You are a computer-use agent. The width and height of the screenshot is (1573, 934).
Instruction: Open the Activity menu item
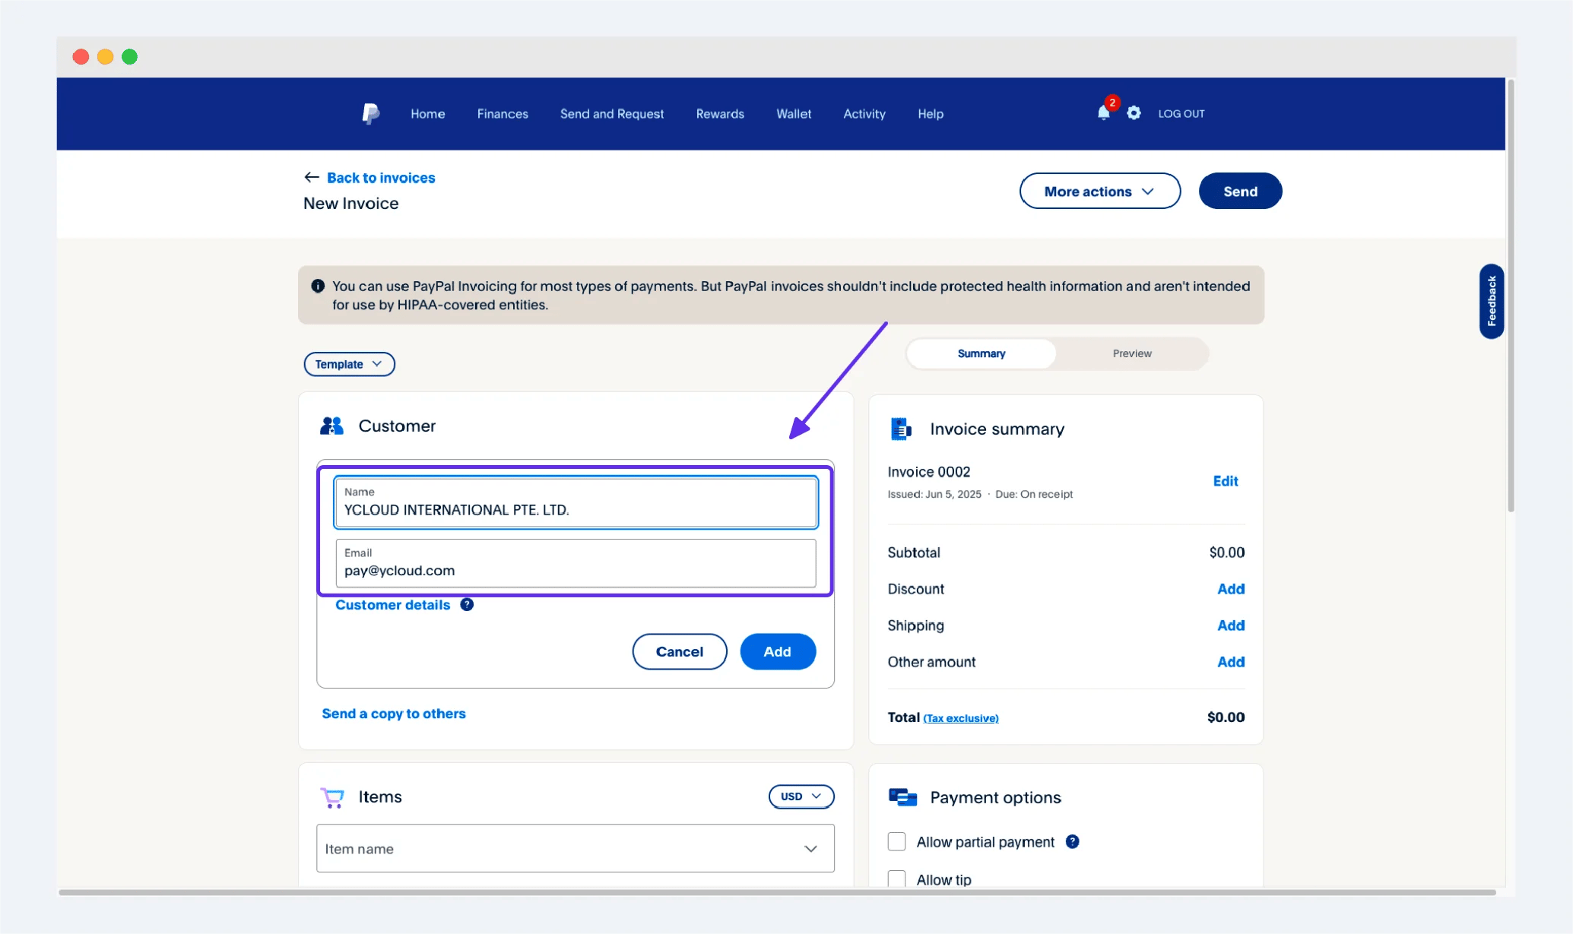click(864, 114)
